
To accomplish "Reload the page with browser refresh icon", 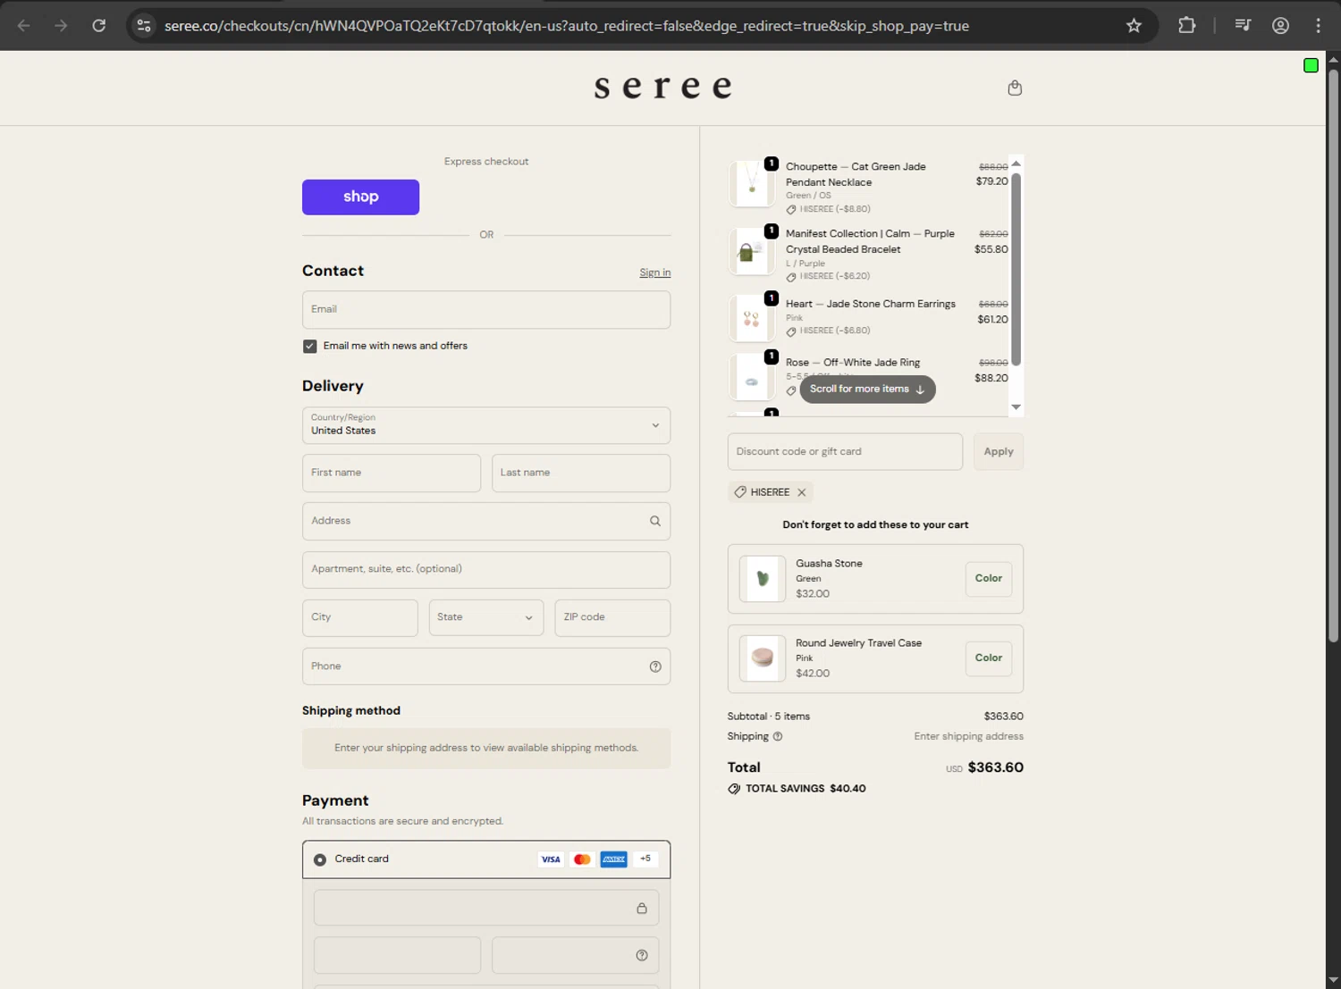I will (99, 26).
